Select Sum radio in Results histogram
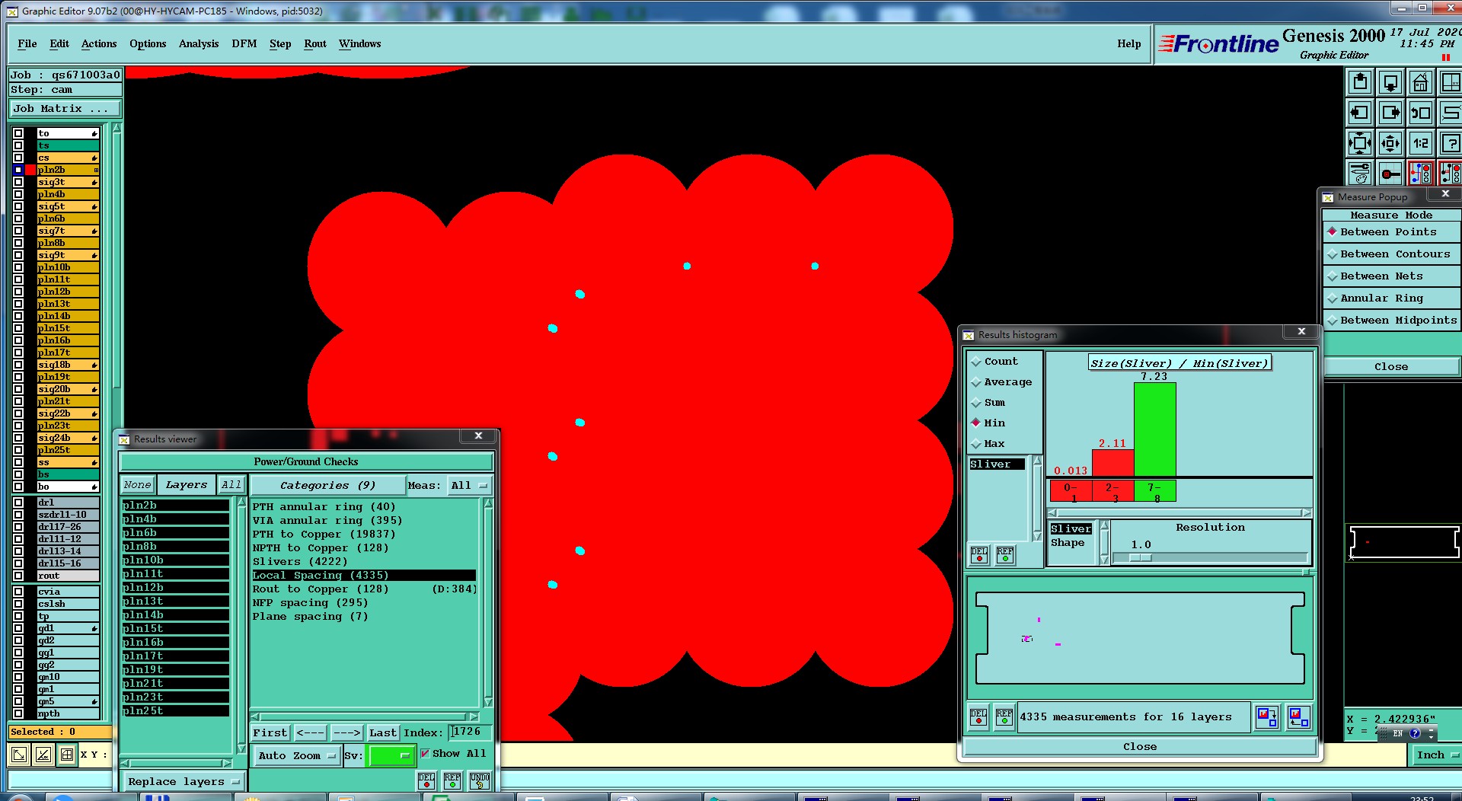 coord(976,403)
